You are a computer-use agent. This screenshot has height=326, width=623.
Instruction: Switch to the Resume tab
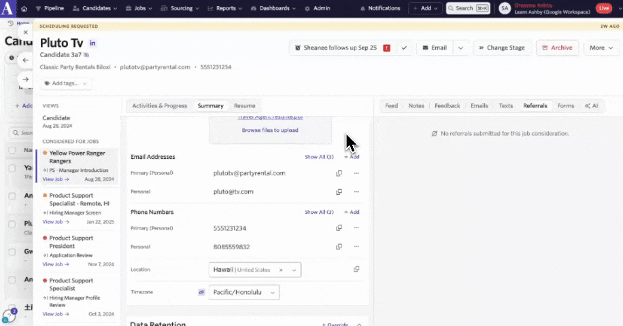[244, 106]
